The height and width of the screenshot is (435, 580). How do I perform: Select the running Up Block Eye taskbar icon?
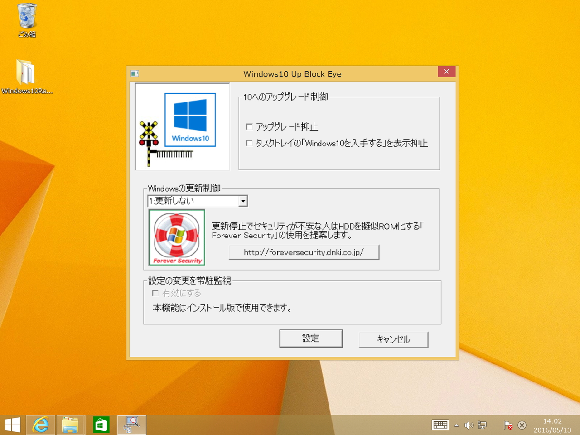(x=131, y=425)
